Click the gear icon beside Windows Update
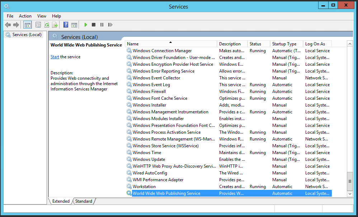Image resolution: width=358 pixels, height=217 pixels. click(129, 159)
